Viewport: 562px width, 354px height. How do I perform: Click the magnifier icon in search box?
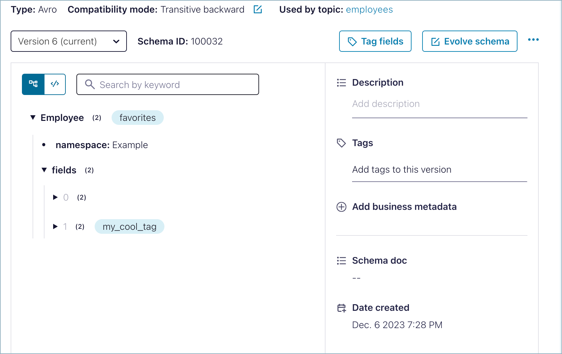tap(90, 84)
